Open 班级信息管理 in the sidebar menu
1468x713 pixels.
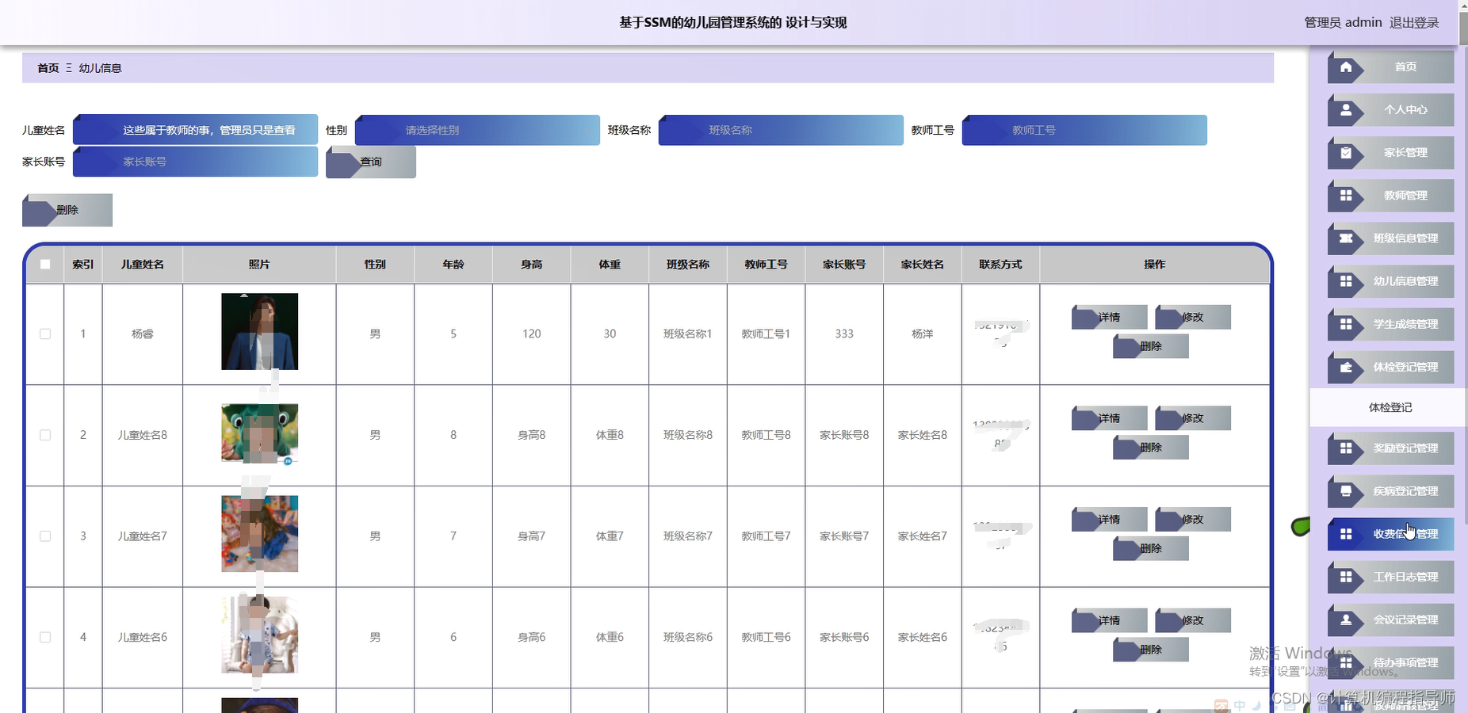1391,238
